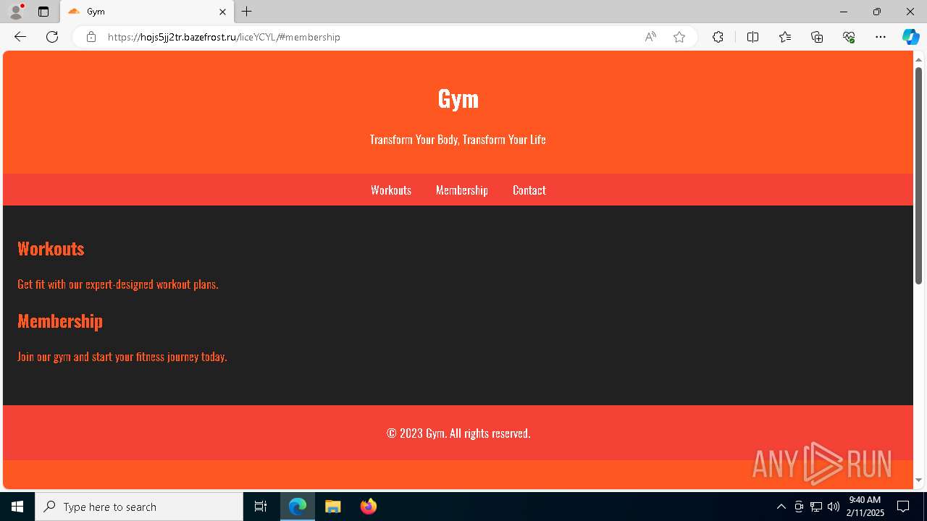
Task: Click 'Transform Your Body, Transform Your Life' tagline
Action: 458,140
